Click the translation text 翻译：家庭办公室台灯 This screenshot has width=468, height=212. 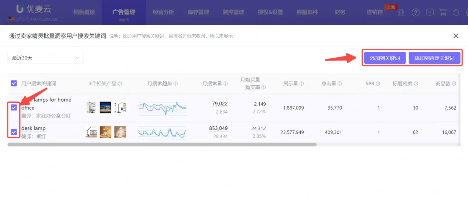pos(46,116)
